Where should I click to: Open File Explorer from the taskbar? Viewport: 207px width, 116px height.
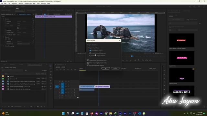[111, 113]
